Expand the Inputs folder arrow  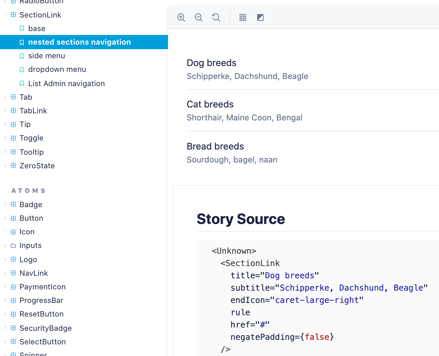click(x=6, y=246)
